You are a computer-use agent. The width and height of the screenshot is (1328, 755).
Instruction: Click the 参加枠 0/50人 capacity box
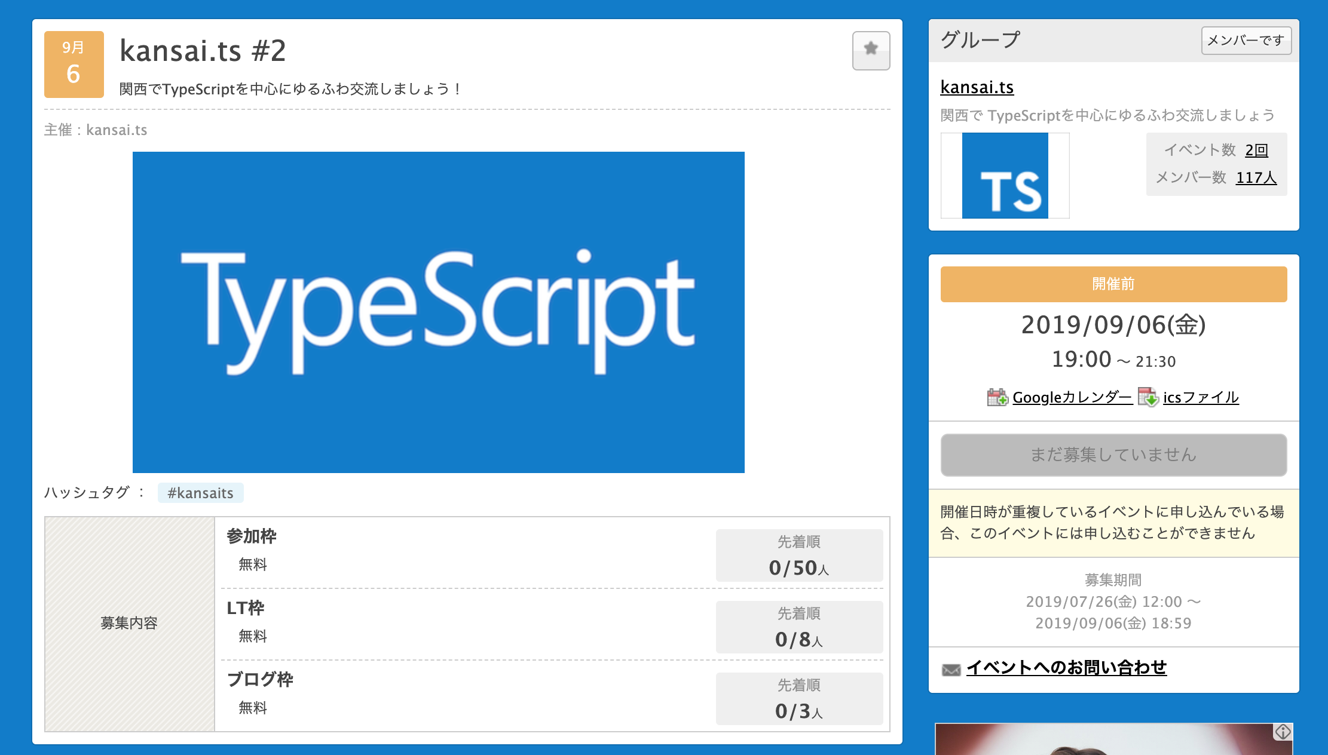tap(799, 555)
